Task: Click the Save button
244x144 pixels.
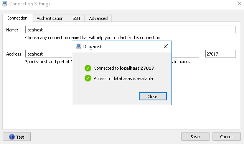Action: (x=195, y=137)
